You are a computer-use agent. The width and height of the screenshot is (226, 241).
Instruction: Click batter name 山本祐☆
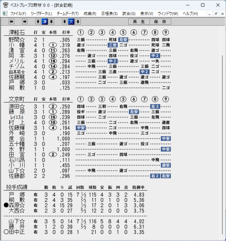click(17, 72)
